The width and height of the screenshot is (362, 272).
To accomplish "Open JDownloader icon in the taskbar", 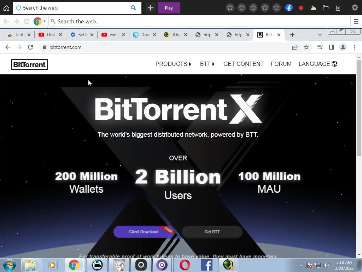I will (x=228, y=265).
